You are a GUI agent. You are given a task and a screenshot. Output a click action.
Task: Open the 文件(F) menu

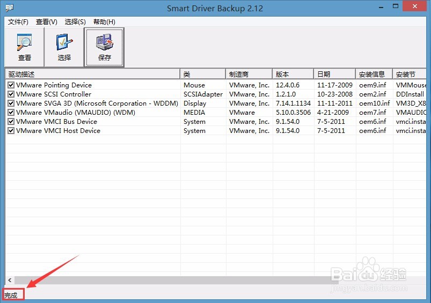[x=18, y=21]
